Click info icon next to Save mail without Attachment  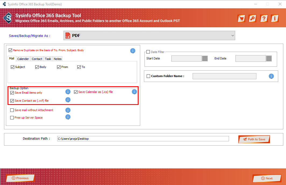(68, 110)
